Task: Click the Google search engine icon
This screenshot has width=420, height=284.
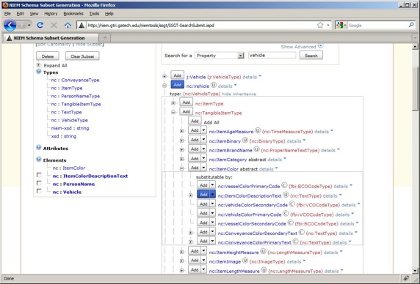Action: click(340, 26)
